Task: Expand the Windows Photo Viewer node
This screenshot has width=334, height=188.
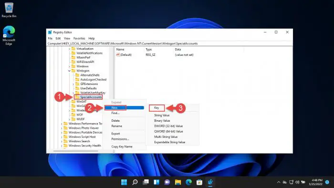Action: point(62,128)
